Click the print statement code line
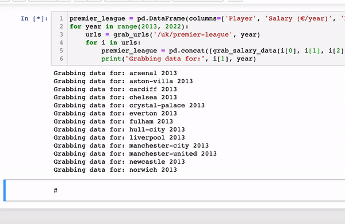 tap(179, 59)
